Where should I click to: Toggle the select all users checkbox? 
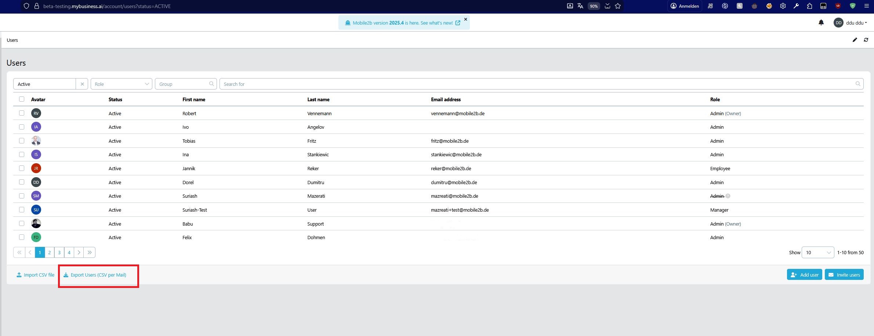coord(22,99)
